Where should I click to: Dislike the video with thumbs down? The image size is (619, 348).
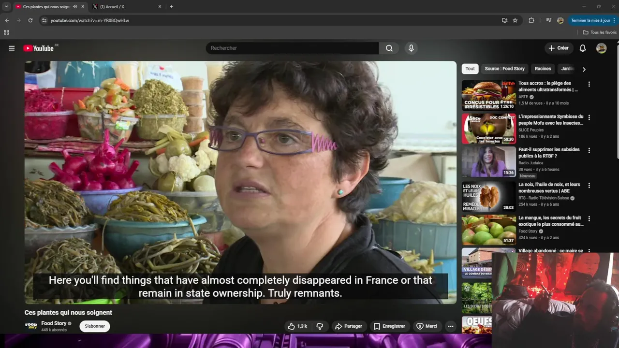(320, 326)
